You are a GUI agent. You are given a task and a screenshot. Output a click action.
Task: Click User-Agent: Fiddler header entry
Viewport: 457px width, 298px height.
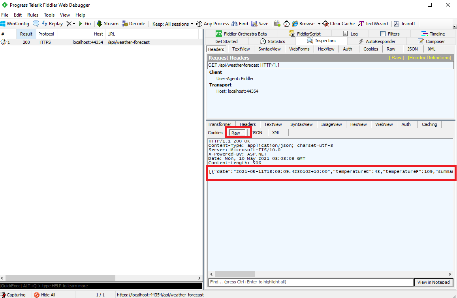coord(235,79)
